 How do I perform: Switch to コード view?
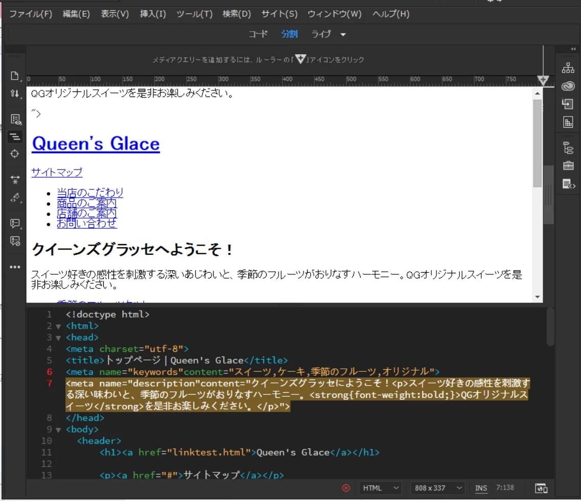(x=258, y=34)
